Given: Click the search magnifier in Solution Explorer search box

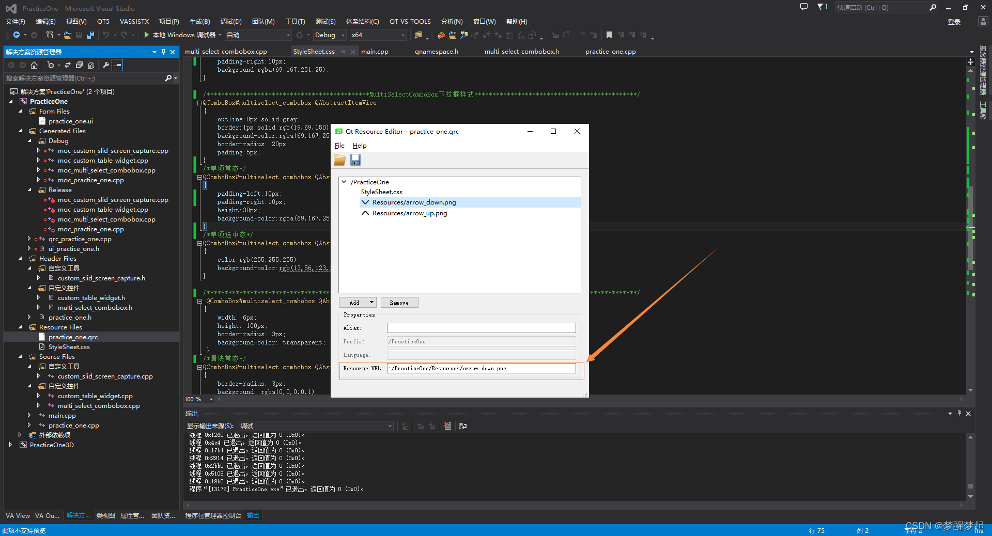Looking at the screenshot, I should [x=168, y=78].
